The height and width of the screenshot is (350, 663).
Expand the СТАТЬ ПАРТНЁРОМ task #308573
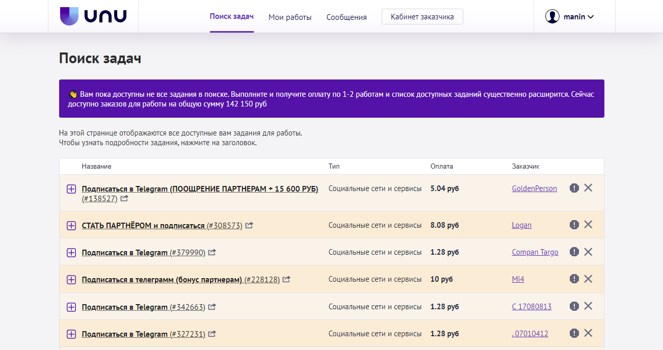(x=71, y=225)
